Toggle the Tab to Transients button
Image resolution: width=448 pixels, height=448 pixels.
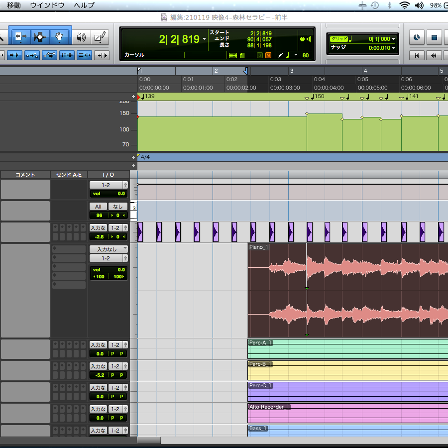click(x=14, y=55)
